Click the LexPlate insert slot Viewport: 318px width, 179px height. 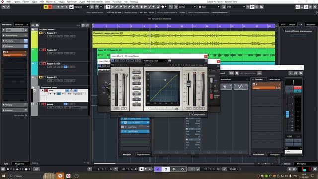pos(135,127)
